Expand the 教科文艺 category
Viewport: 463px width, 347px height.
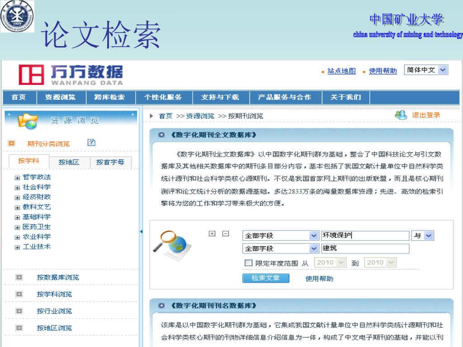(x=18, y=208)
